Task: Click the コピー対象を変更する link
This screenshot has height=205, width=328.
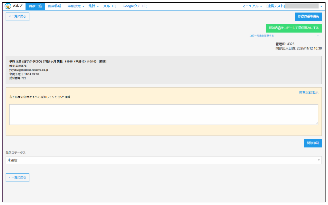Action: click(262, 36)
